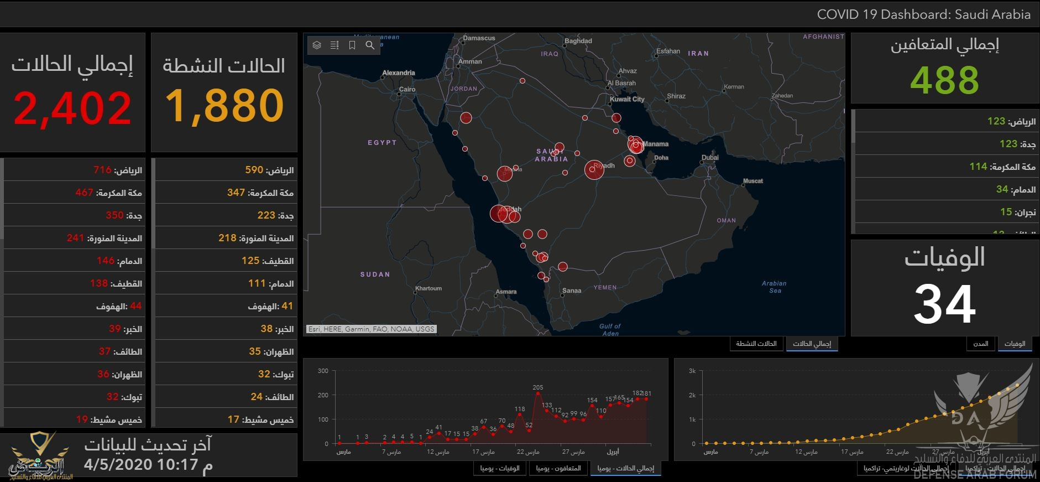Image resolution: width=1040 pixels, height=482 pixels.
Task: Select recovered row نجران: 15
Action: (x=947, y=211)
